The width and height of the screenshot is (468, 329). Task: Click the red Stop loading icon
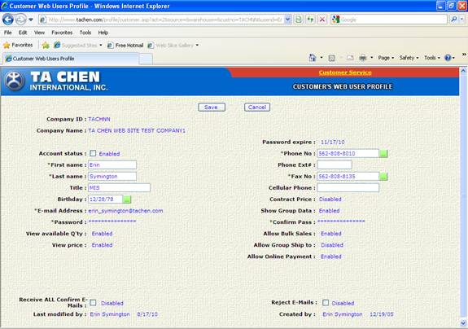click(x=322, y=20)
